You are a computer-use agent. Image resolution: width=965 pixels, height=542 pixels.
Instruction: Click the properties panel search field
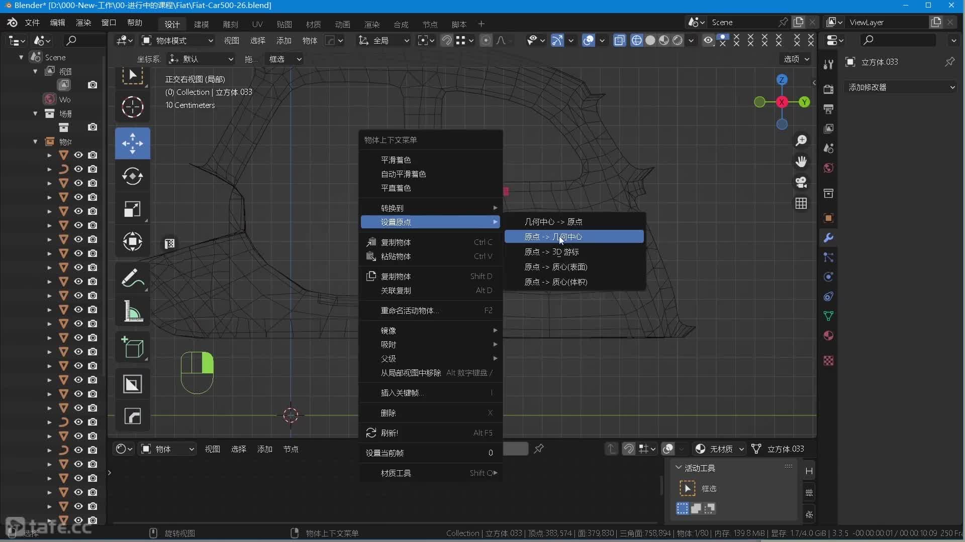click(898, 40)
